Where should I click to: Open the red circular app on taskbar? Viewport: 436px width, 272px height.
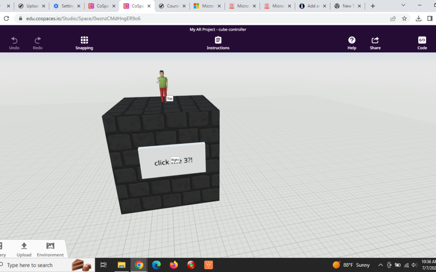(x=191, y=265)
